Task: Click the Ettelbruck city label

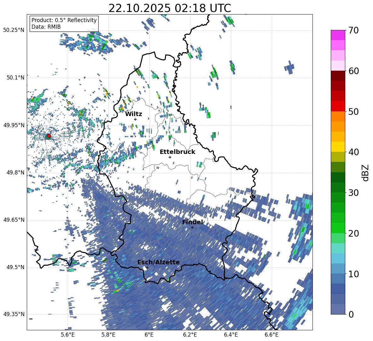Action: 177,152
